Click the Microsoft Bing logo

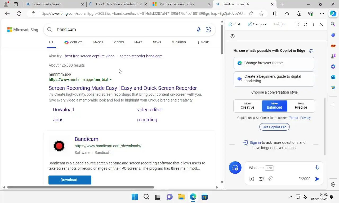pos(23,30)
